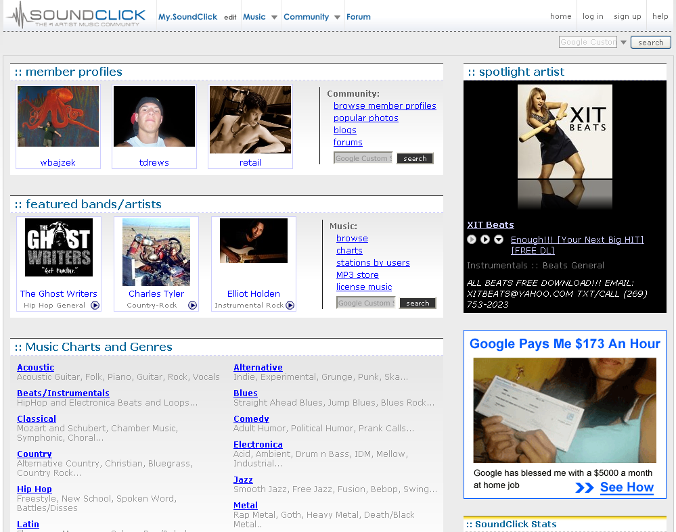Click the white play icon beside Enough!!!
Screen dimensions: 676x532
pos(485,239)
